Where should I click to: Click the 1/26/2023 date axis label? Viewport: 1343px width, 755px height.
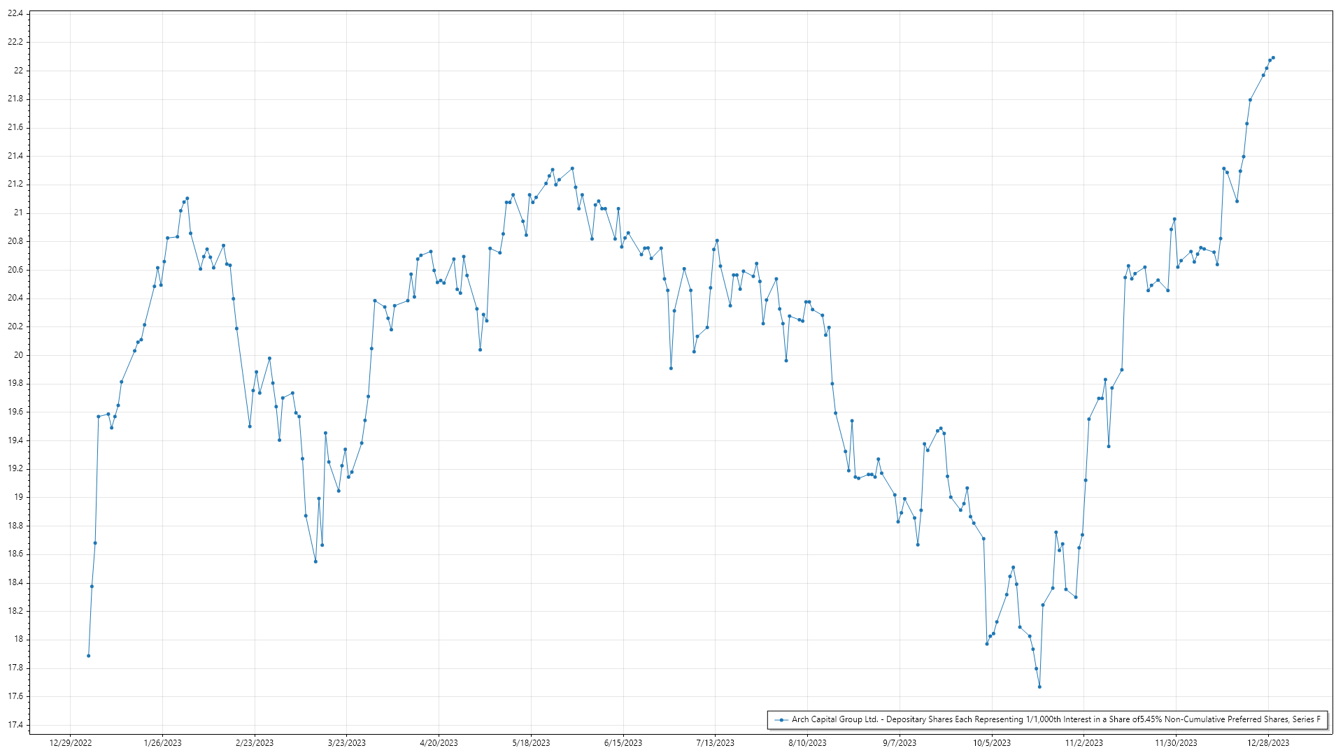162,743
